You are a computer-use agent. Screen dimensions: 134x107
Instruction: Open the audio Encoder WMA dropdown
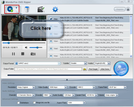[50, 95]
